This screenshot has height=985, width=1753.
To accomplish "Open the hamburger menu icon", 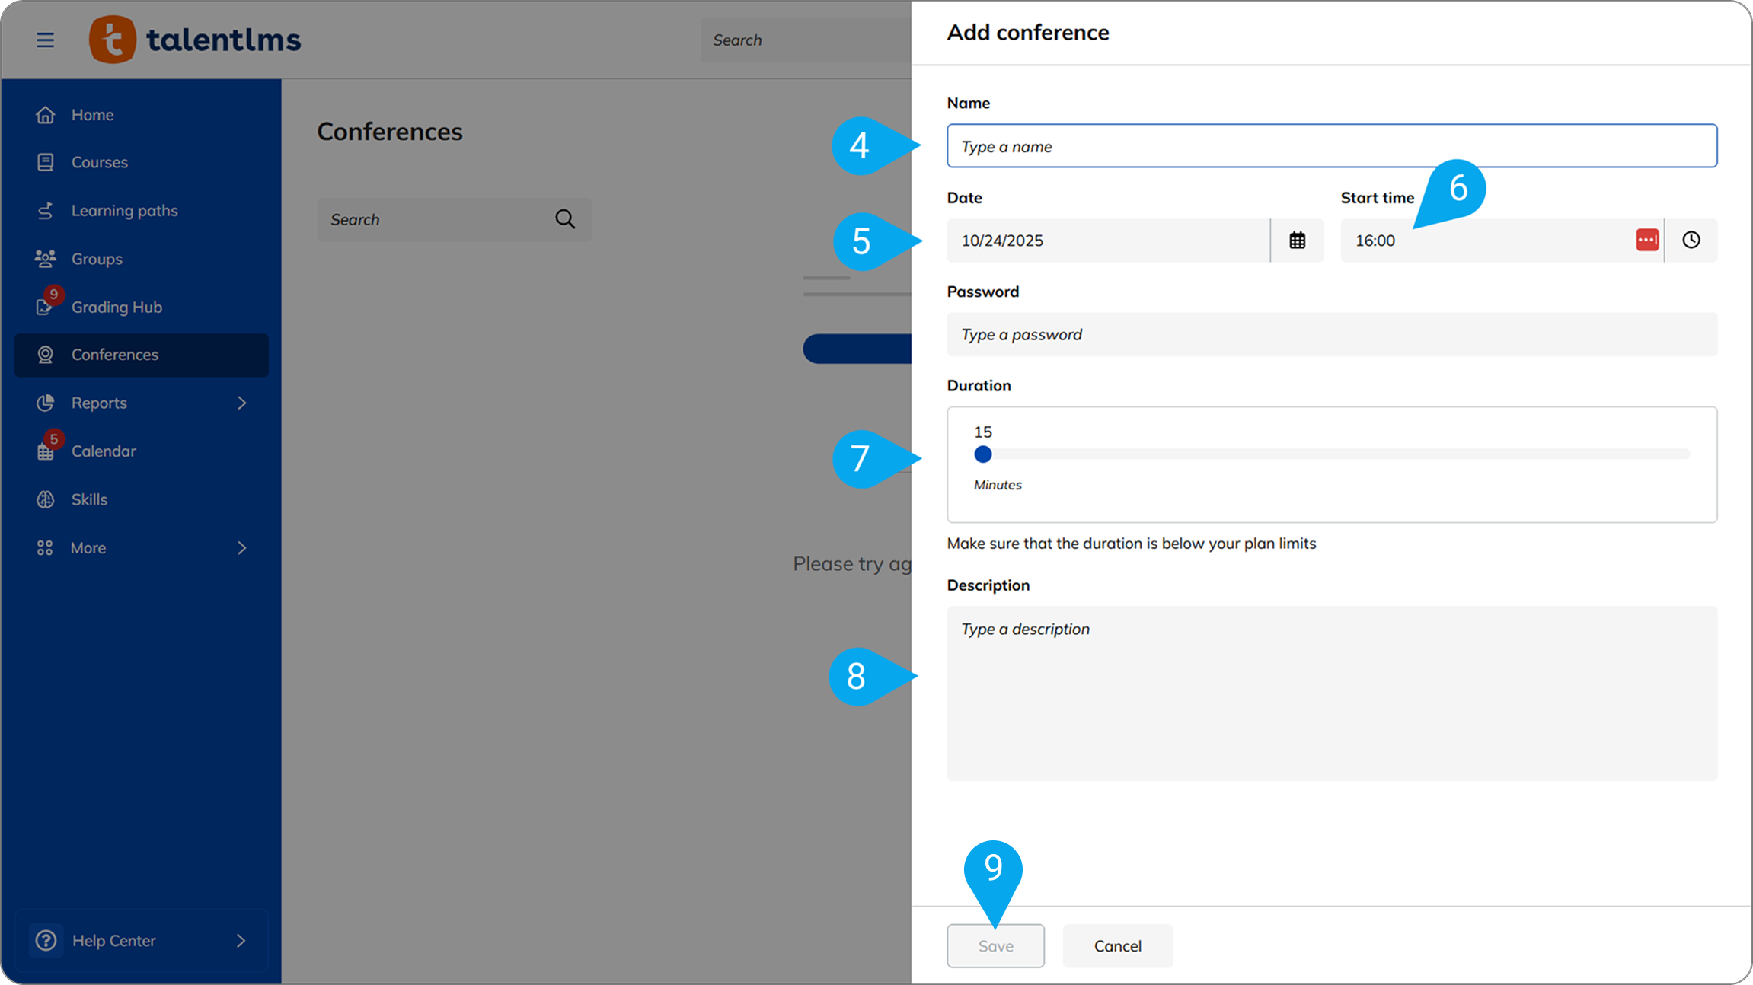I will pyautogui.click(x=45, y=40).
